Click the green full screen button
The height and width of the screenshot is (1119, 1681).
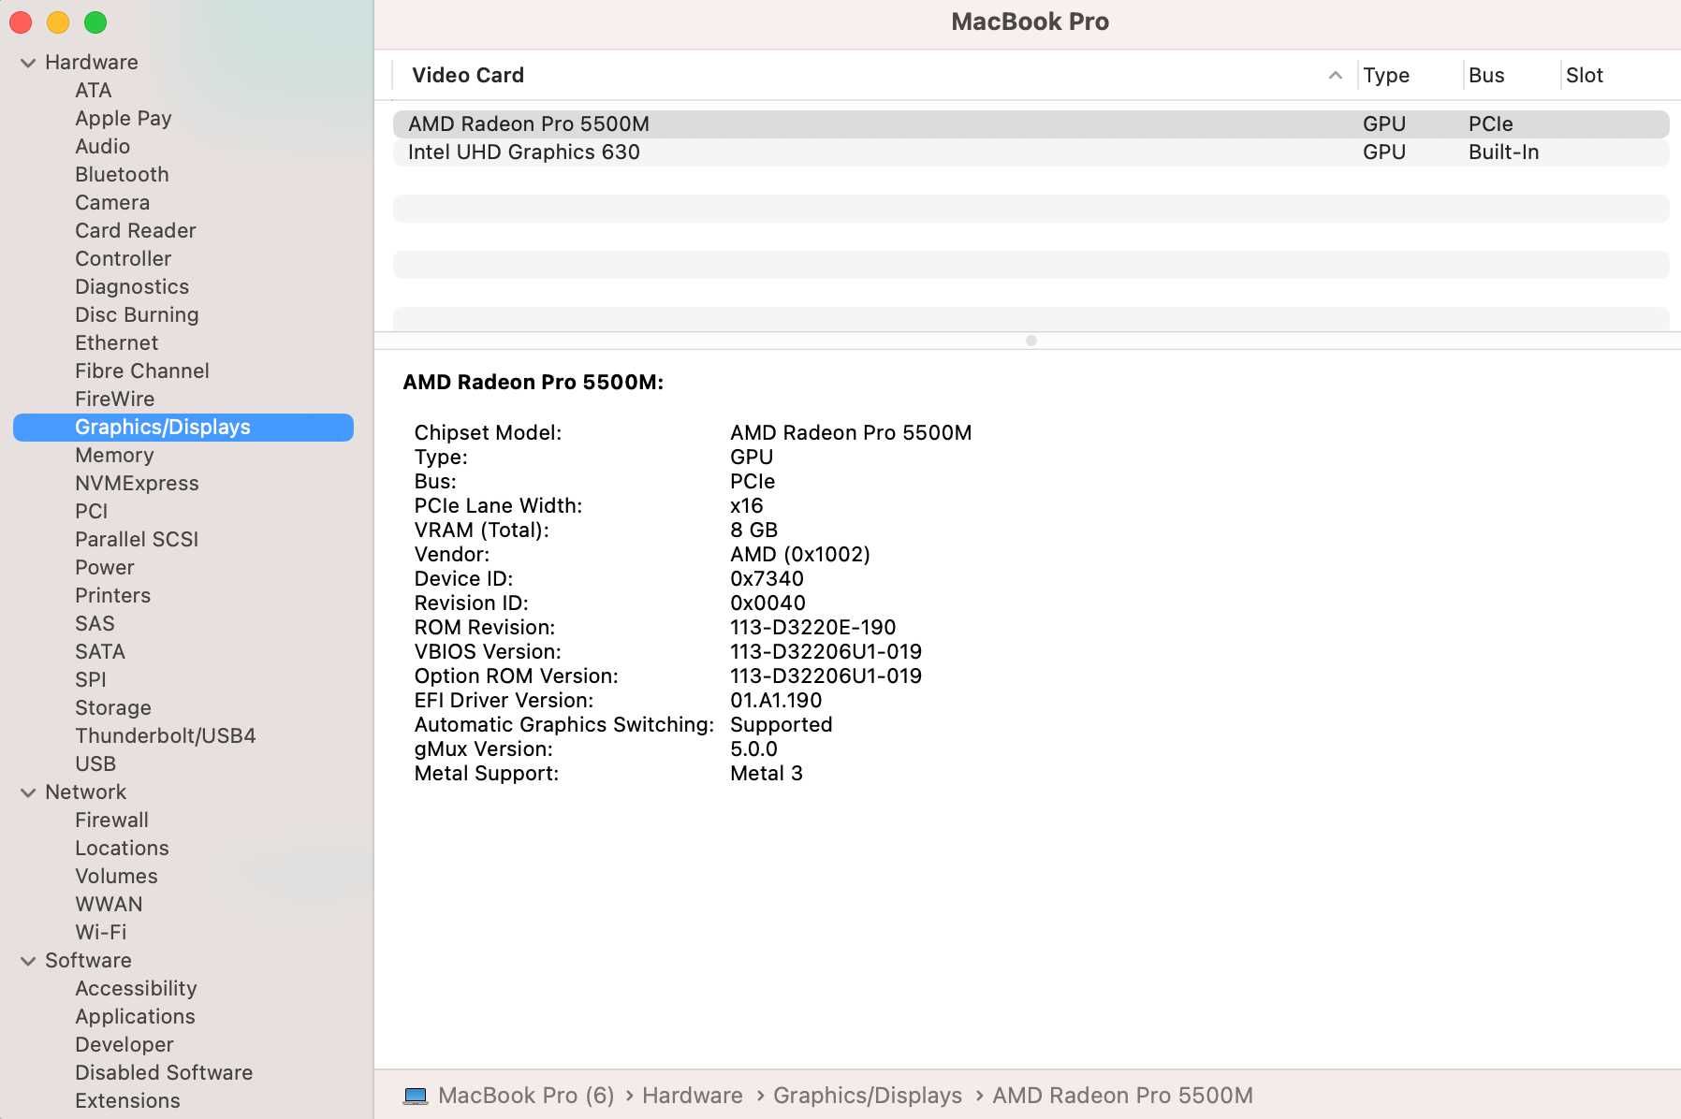click(x=95, y=22)
